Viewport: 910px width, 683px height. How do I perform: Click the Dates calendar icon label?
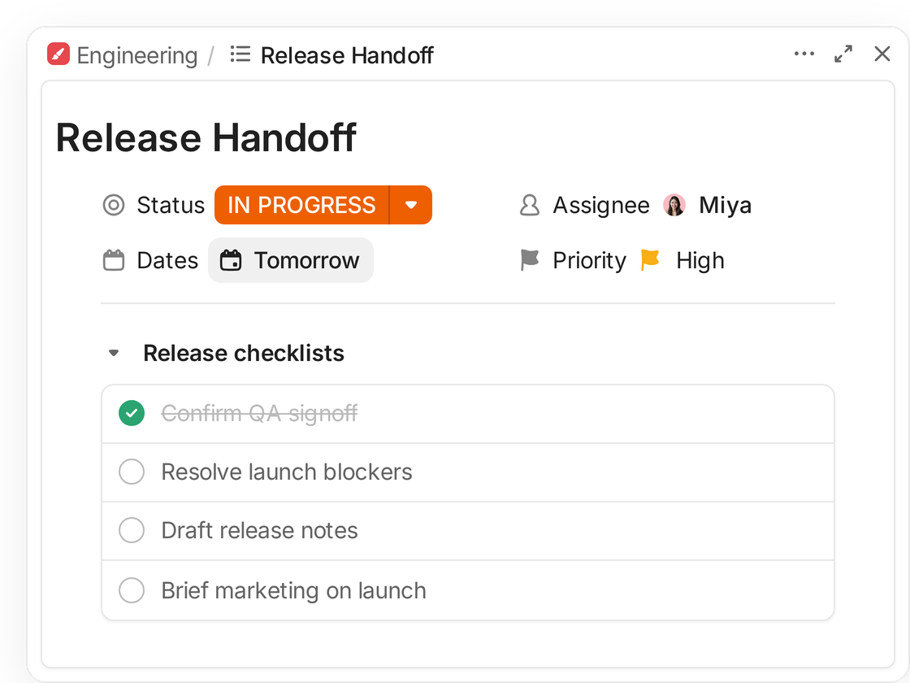pyautogui.click(x=114, y=260)
